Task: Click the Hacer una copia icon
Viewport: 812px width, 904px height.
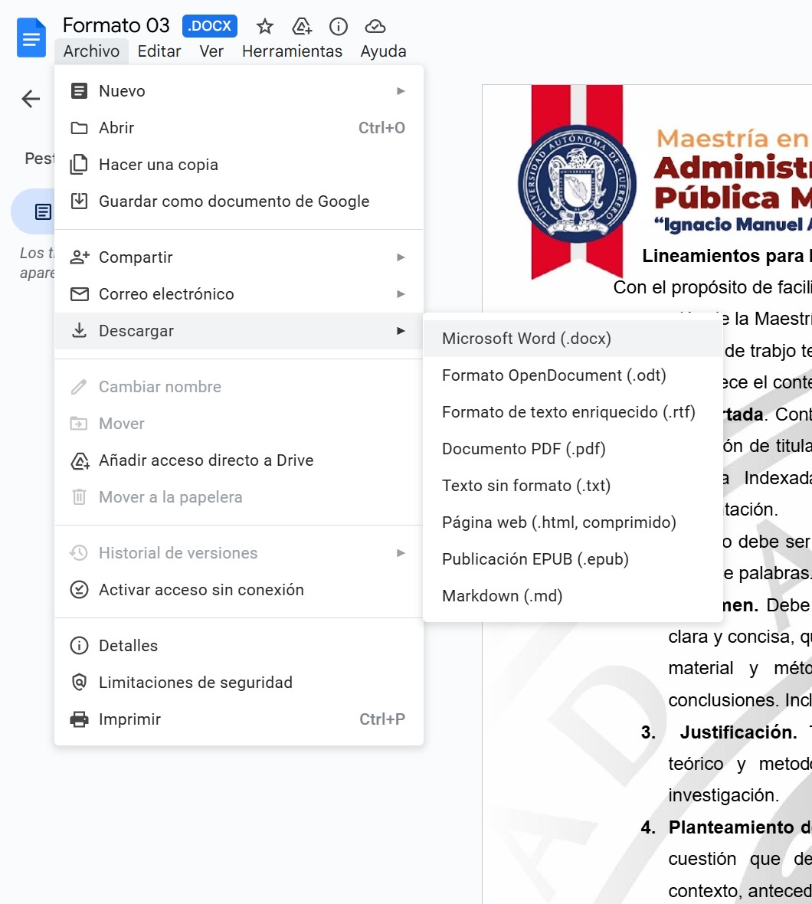Action: click(x=79, y=165)
